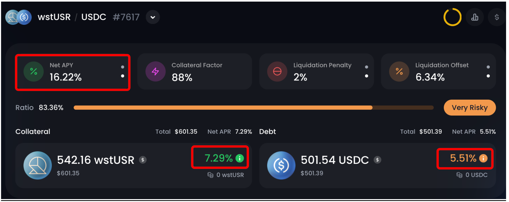Click the red Liquidation Penalty icon
This screenshot has height=202, width=509.
(277, 71)
